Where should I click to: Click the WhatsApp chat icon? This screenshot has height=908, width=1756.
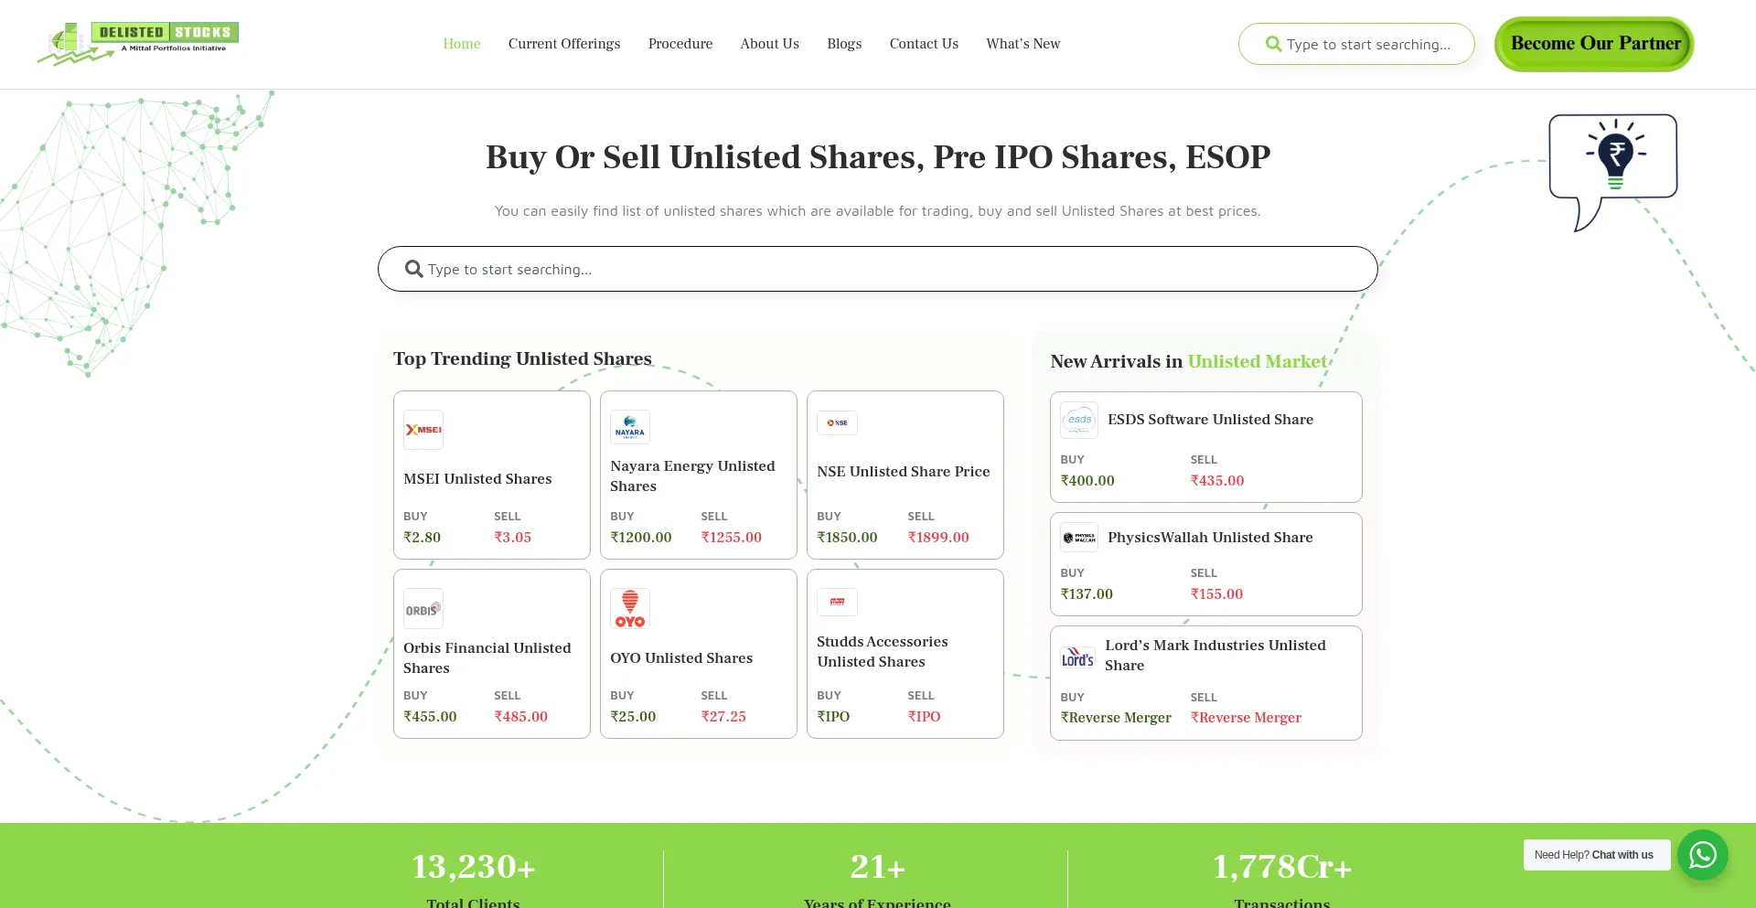pyautogui.click(x=1702, y=855)
